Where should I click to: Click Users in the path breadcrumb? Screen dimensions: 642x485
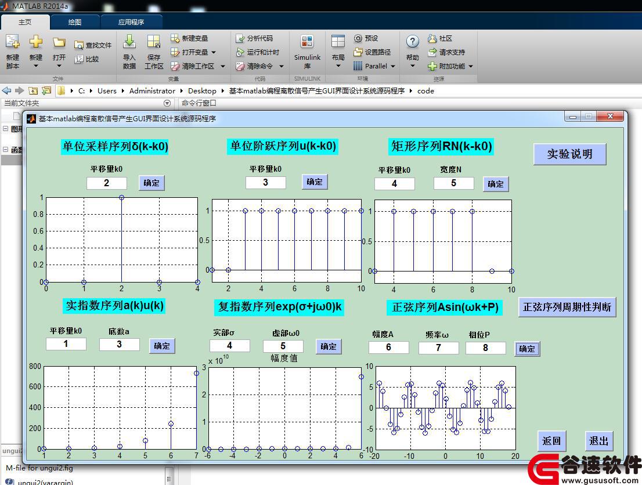click(107, 91)
